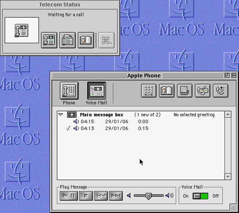
Task: Toggle the Voice Mail On/Off switch
Action: (201, 196)
